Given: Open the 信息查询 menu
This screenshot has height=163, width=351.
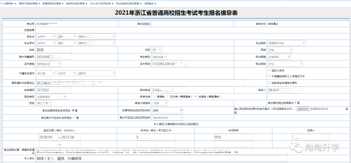Looking at the screenshot, I should tap(150, 4).
